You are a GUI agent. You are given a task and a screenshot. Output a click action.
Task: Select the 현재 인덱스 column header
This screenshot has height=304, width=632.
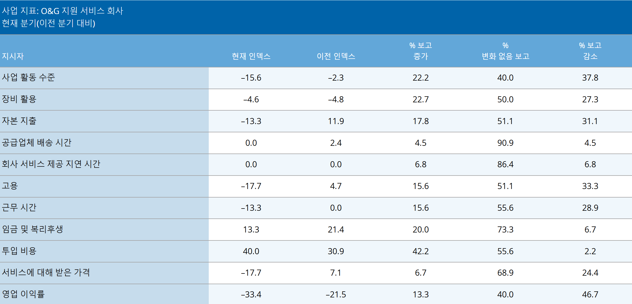point(251,56)
